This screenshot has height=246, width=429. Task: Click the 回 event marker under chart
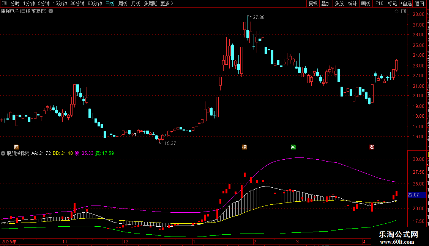tap(16, 147)
